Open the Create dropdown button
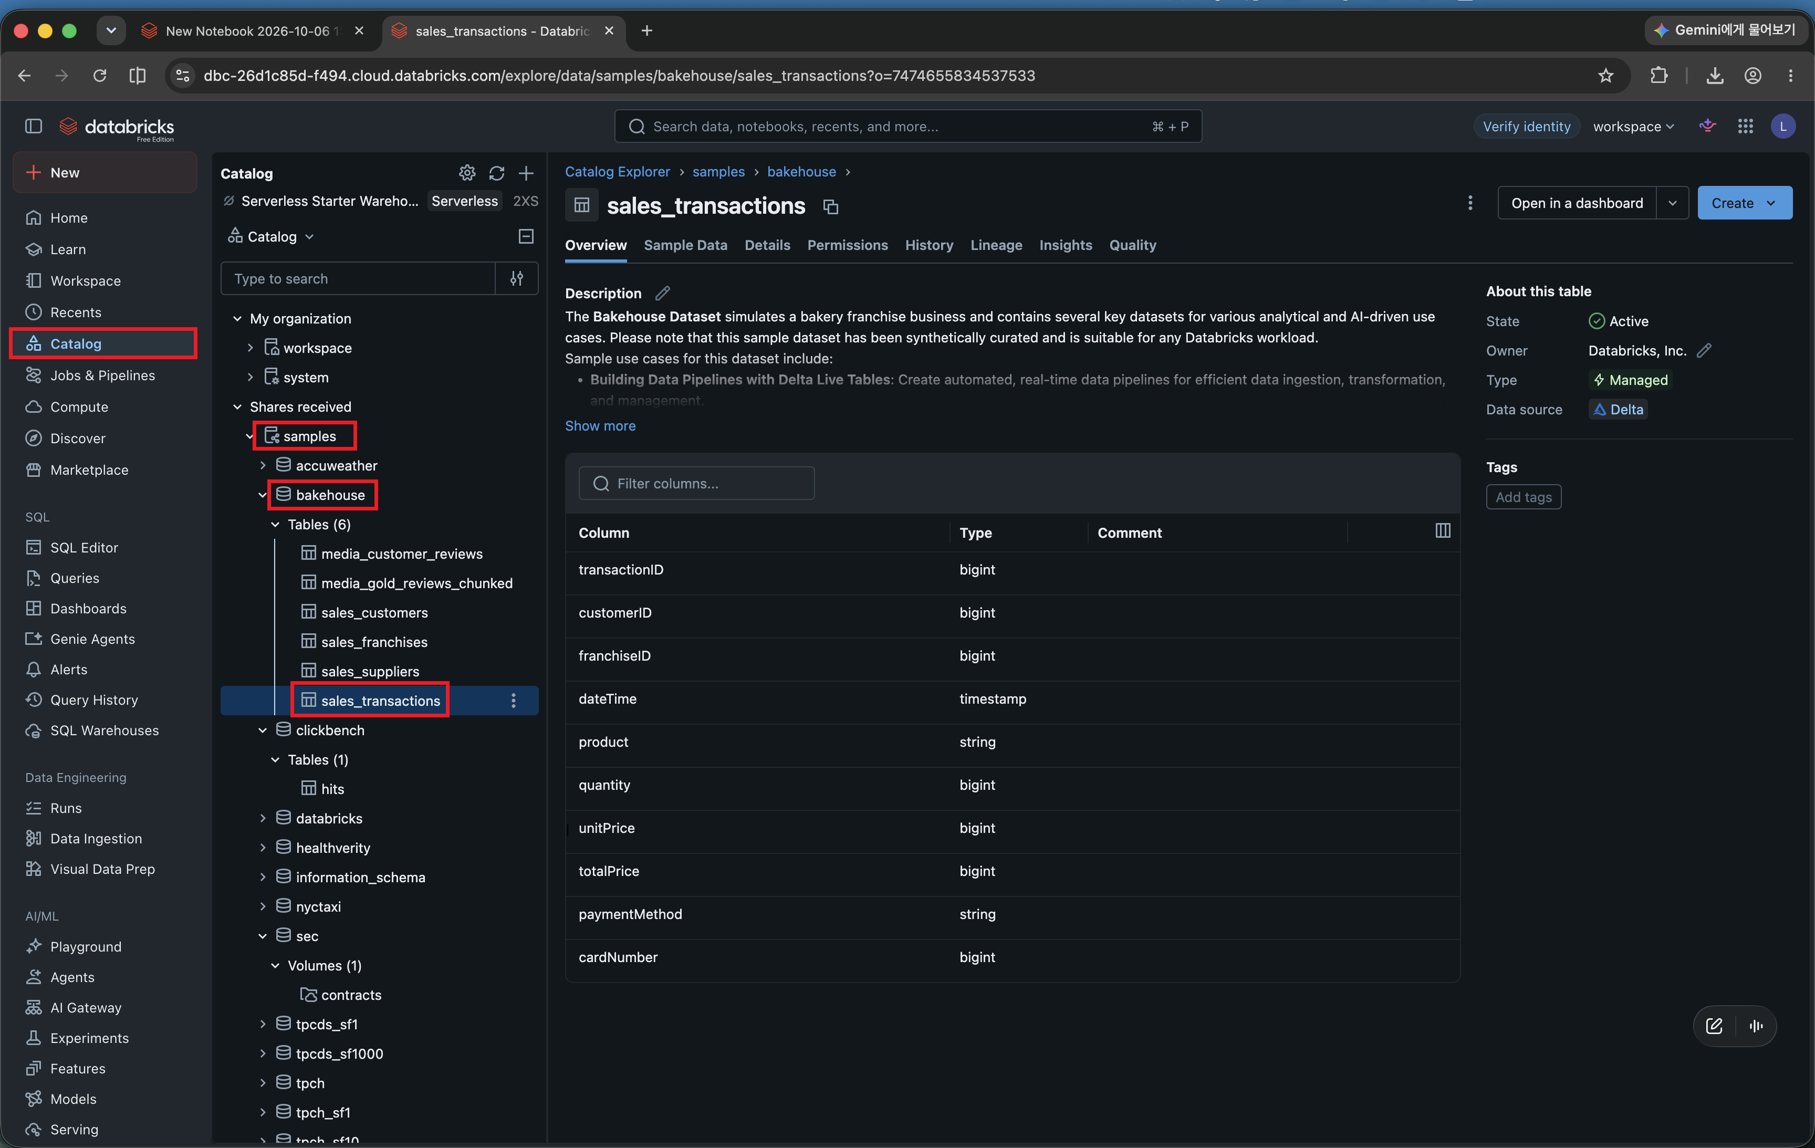 point(1744,203)
